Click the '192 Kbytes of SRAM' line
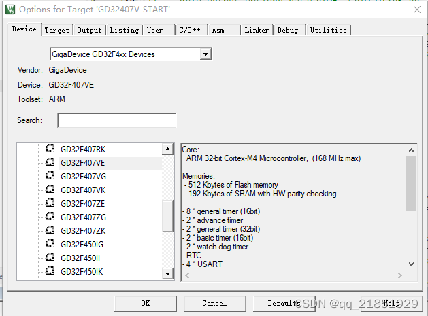Viewport: 428px width, 316px height. (x=260, y=194)
